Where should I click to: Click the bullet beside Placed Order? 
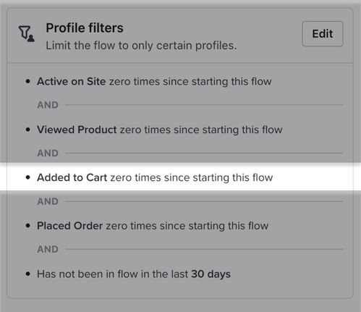pyautogui.click(x=28, y=226)
